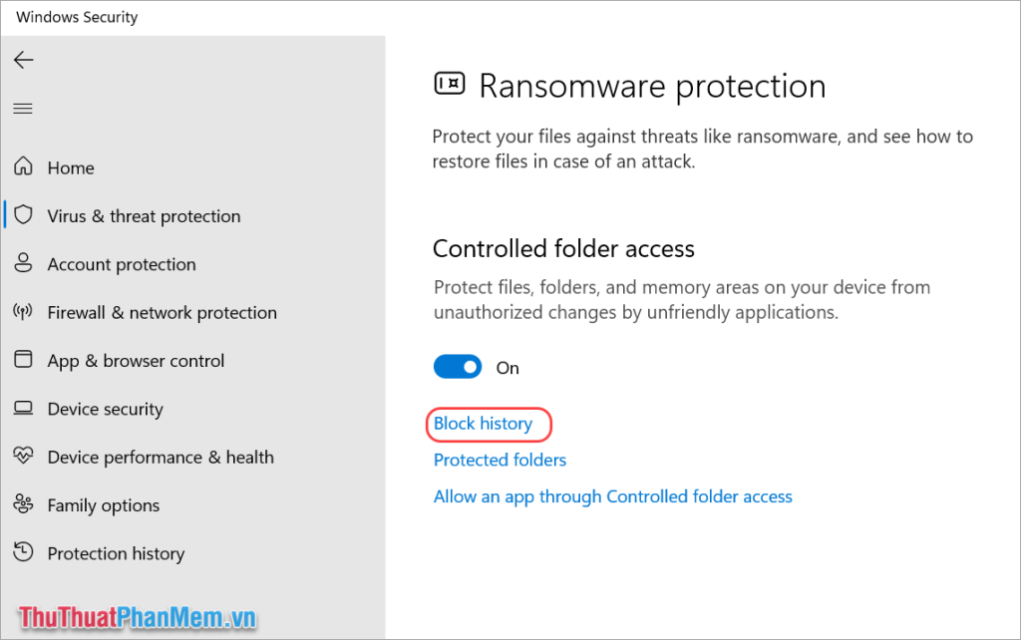Open the hamburger navigation menu icon
Screen dimensions: 1021x640
click(x=23, y=108)
